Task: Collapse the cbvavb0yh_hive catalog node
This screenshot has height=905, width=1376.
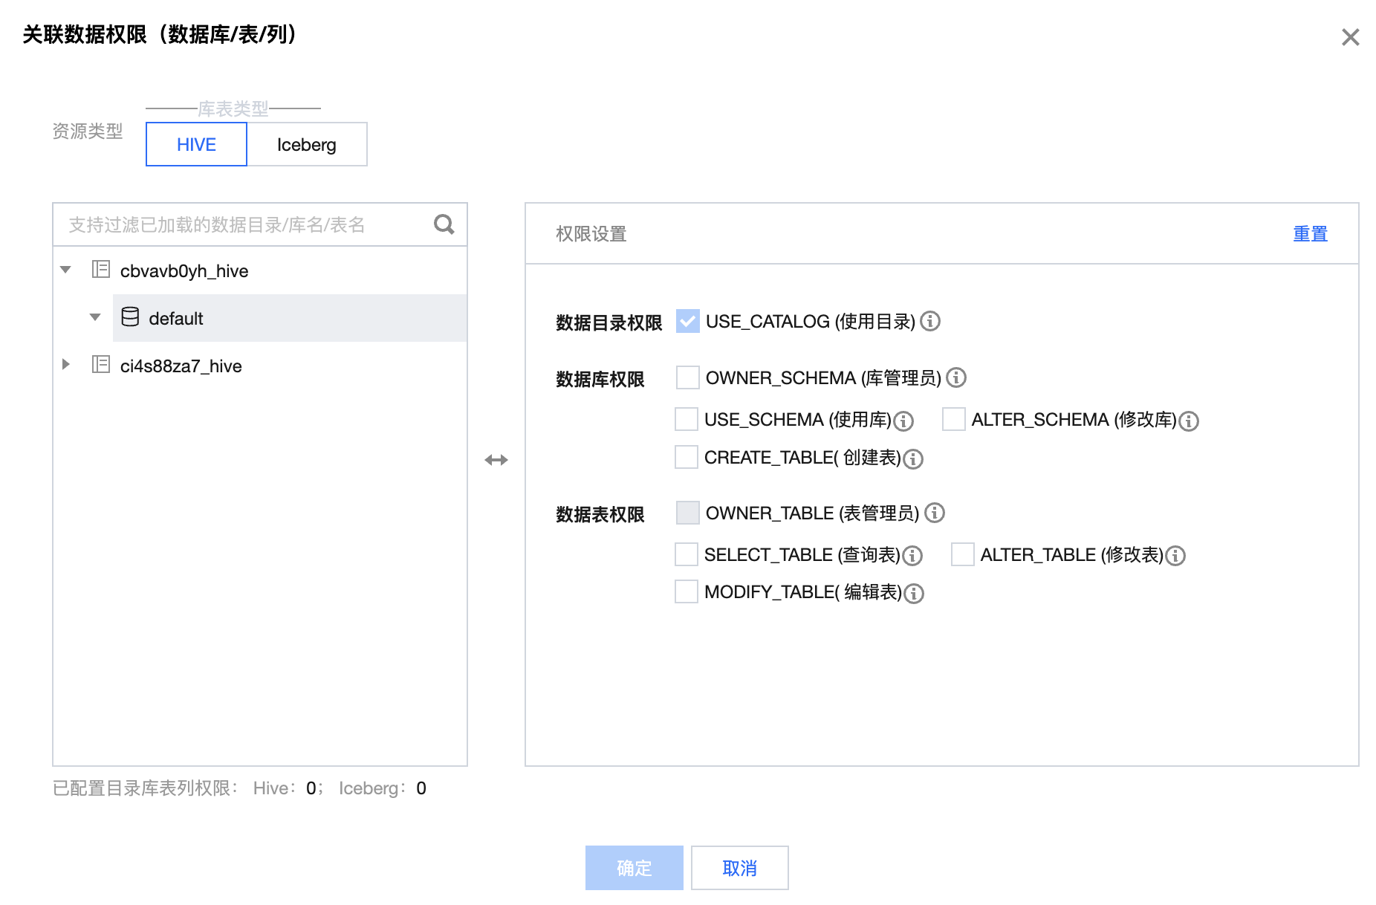Action: point(66,270)
